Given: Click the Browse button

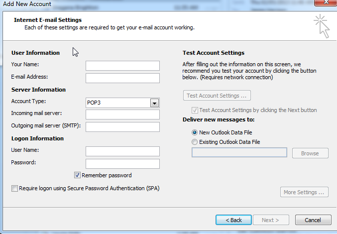Looking at the screenshot, I should (310, 153).
